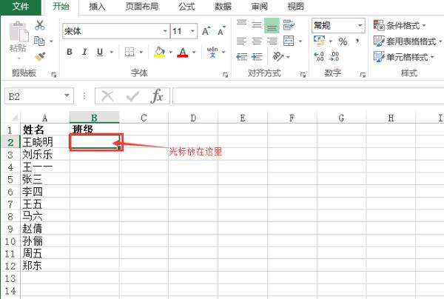
Task: Open 字体 font dialog launcher
Action: [225, 75]
